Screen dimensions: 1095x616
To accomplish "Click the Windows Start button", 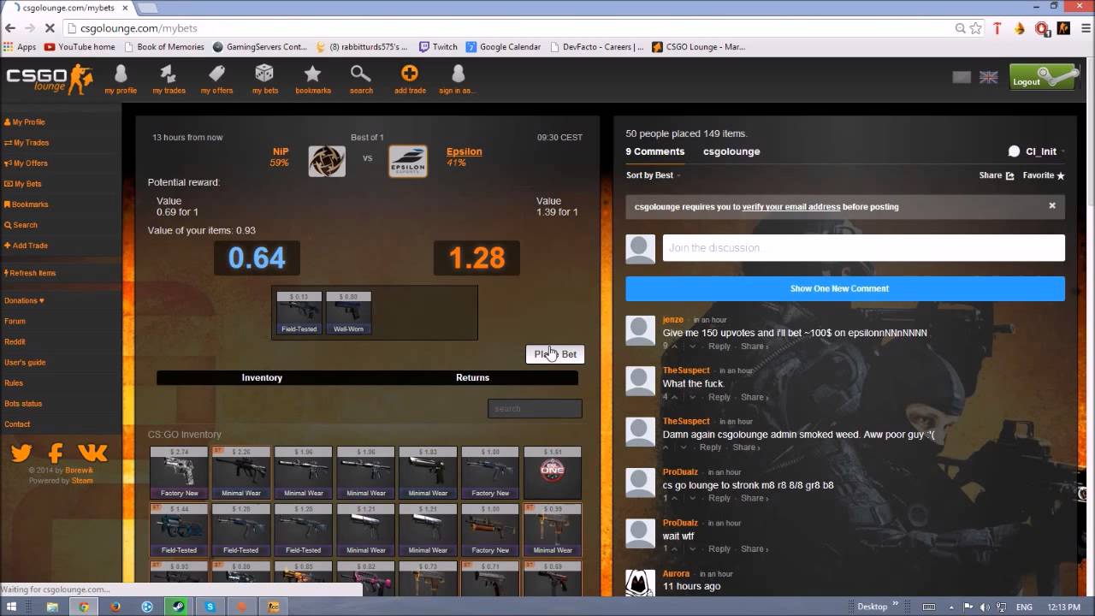I will coord(12,607).
